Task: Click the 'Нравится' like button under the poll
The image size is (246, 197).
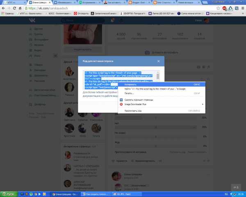Action: pyautogui.click(x=120, y=161)
